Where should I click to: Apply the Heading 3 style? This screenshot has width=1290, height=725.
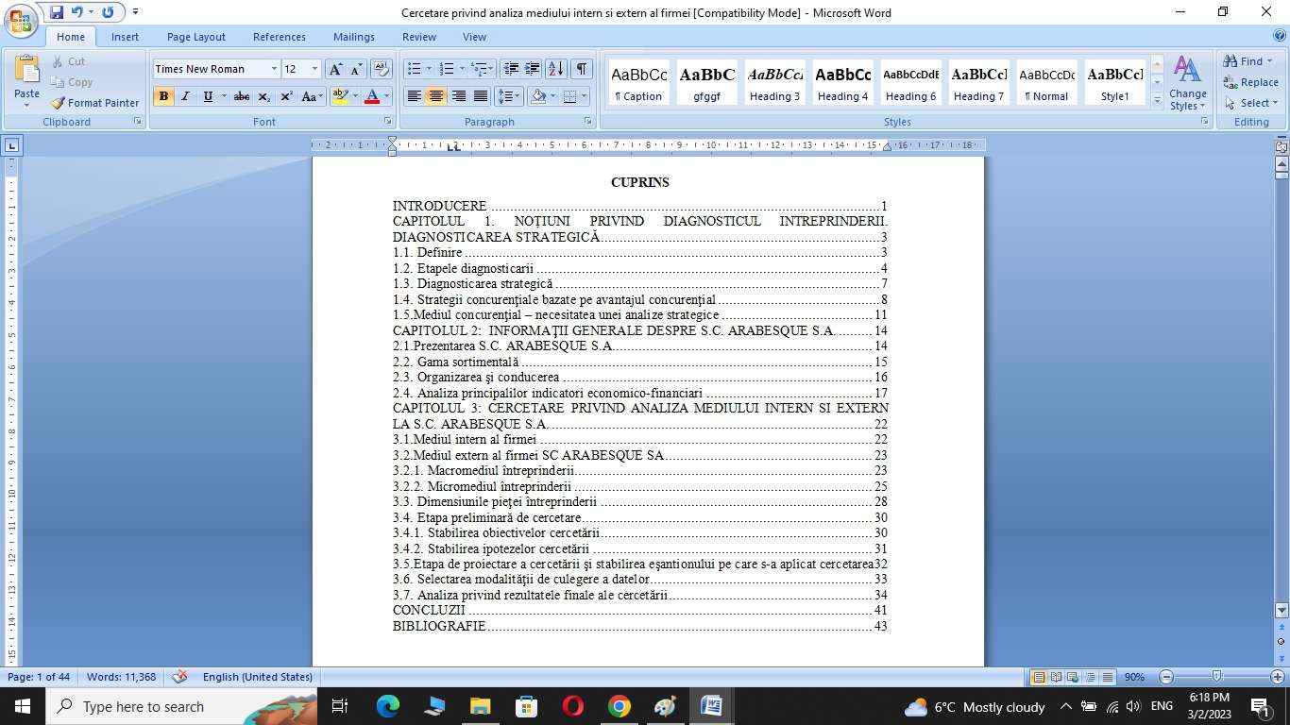click(x=774, y=82)
